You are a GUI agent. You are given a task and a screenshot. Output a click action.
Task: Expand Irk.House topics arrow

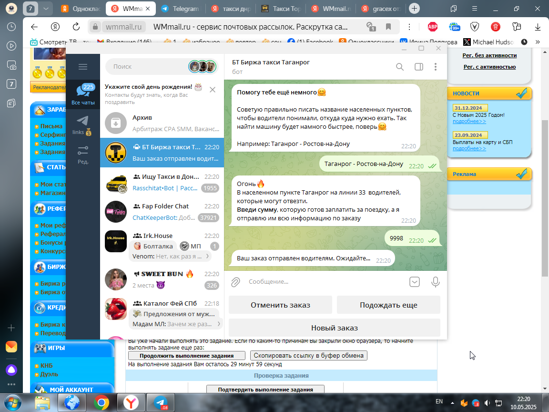[208, 256]
